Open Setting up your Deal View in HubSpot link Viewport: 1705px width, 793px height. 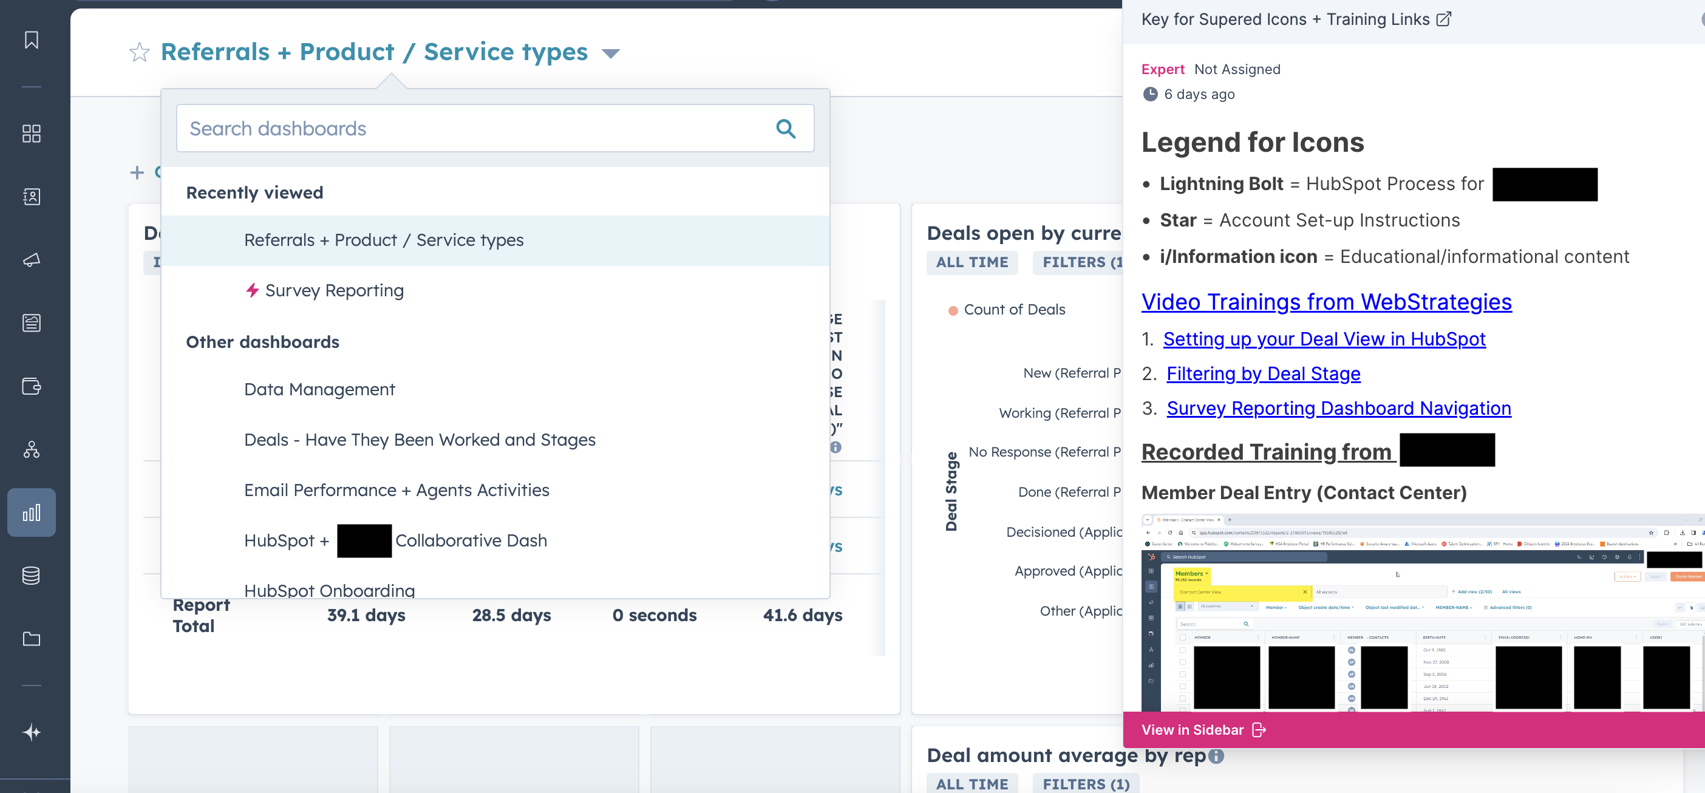tap(1324, 339)
